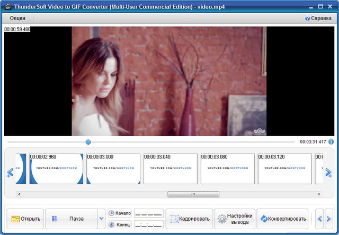Set end point with Конец button
Screen dimensions: 339x235
pyautogui.click(x=120, y=224)
